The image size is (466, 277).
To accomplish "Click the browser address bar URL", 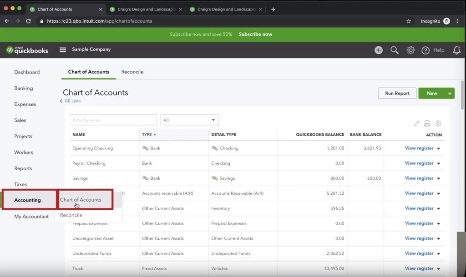I will coord(100,21).
